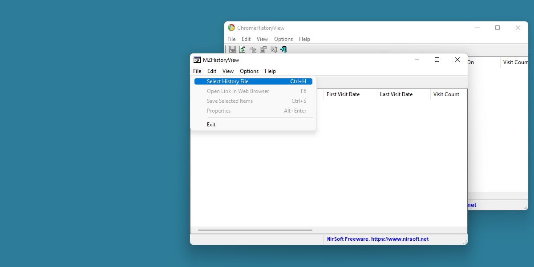The width and height of the screenshot is (534, 267).
Task: Click the Refresh icon in ChromeHistoryView toolbar
Action: click(243, 49)
